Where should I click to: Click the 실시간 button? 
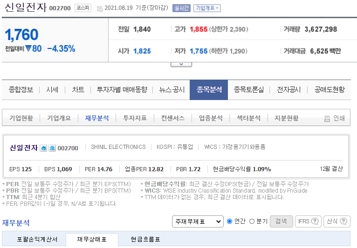(x=181, y=8)
